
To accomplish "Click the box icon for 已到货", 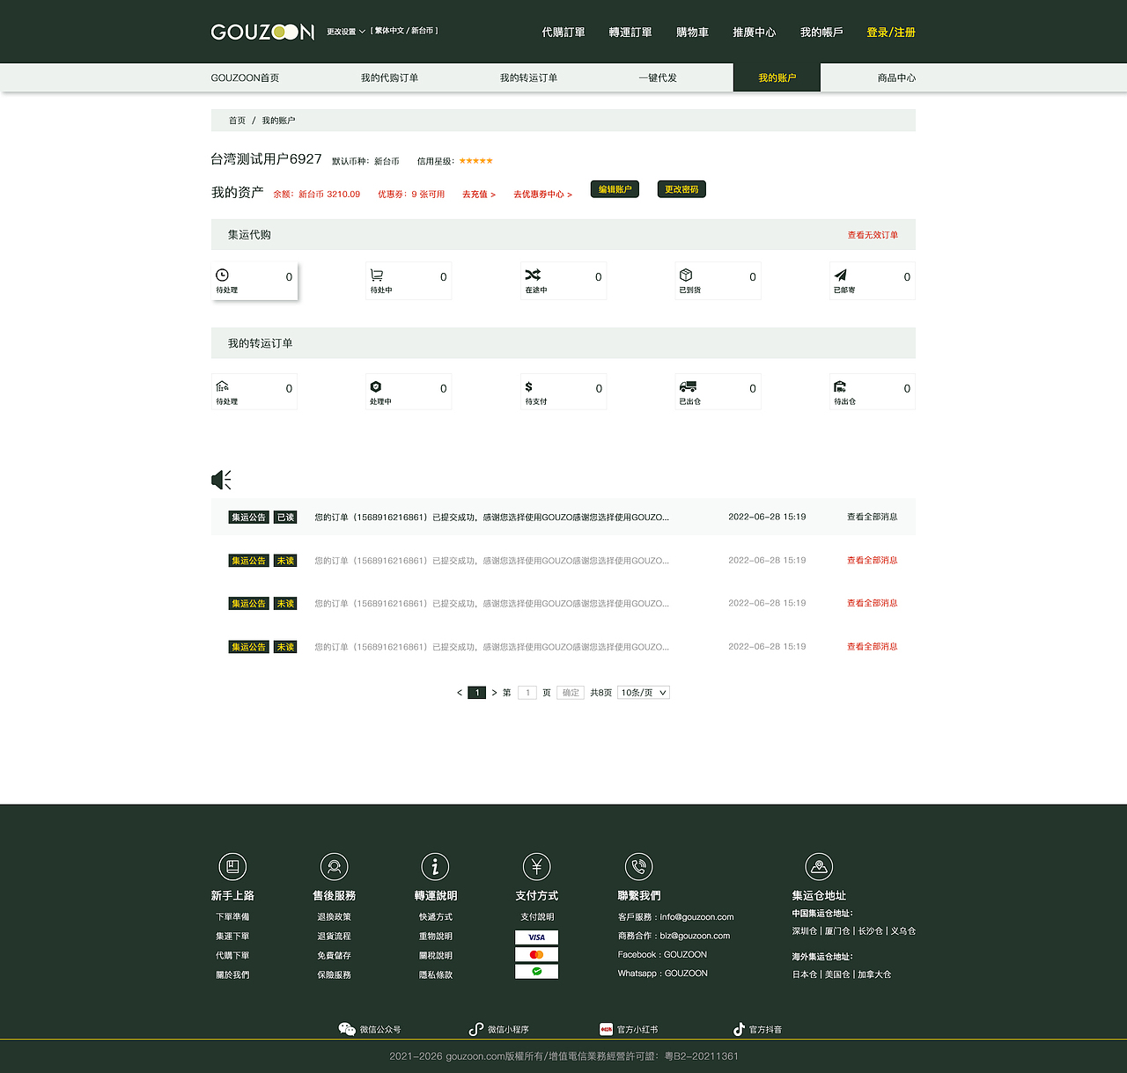I will 686,275.
